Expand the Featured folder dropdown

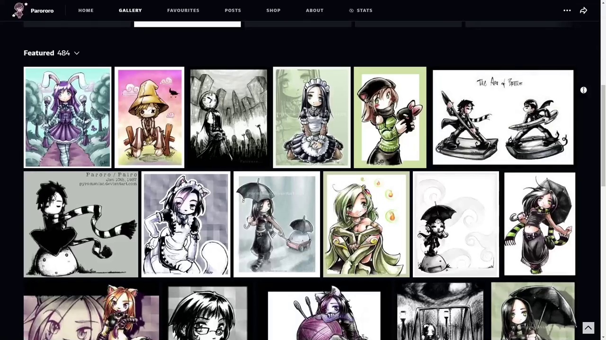(x=77, y=53)
